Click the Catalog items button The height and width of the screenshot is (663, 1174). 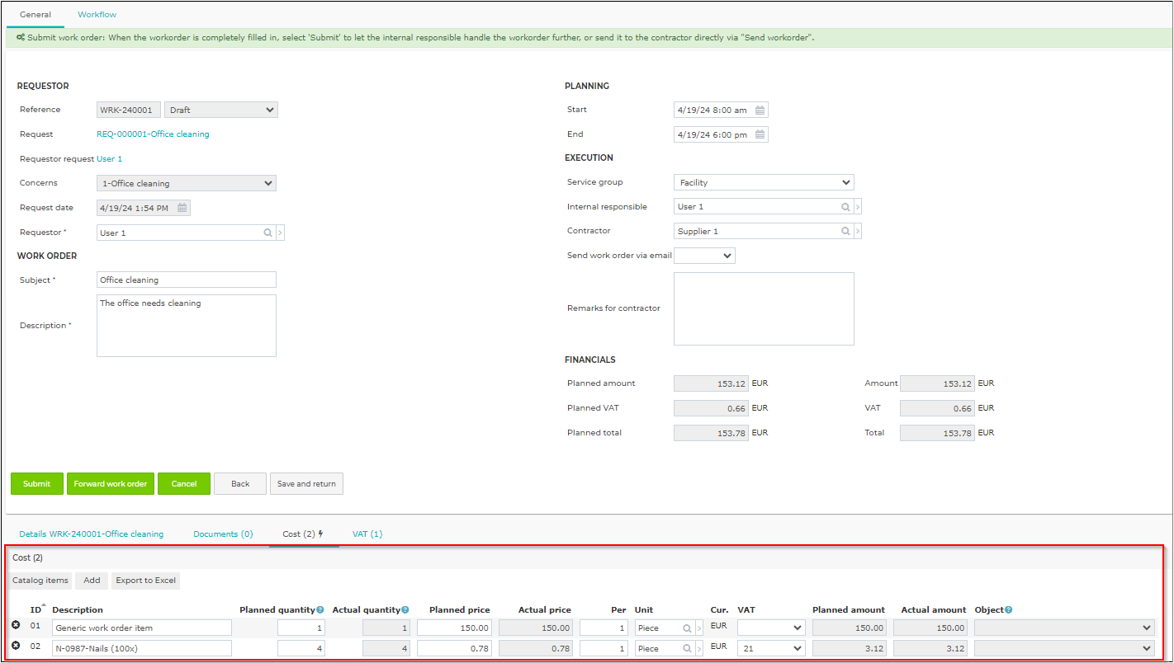pos(41,581)
